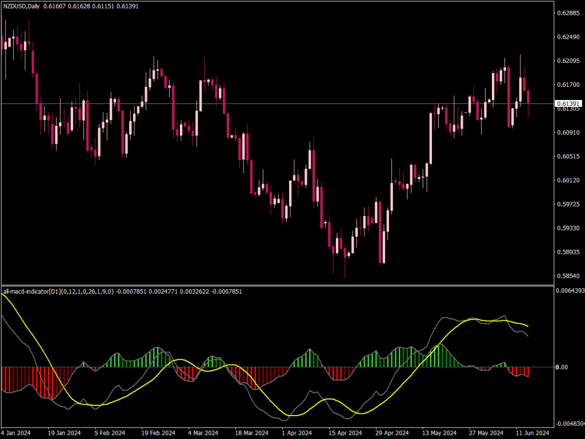Viewport: 585px width, 439px height.
Task: Click the 0.0064393 indicator scale value
Action: (x=568, y=292)
